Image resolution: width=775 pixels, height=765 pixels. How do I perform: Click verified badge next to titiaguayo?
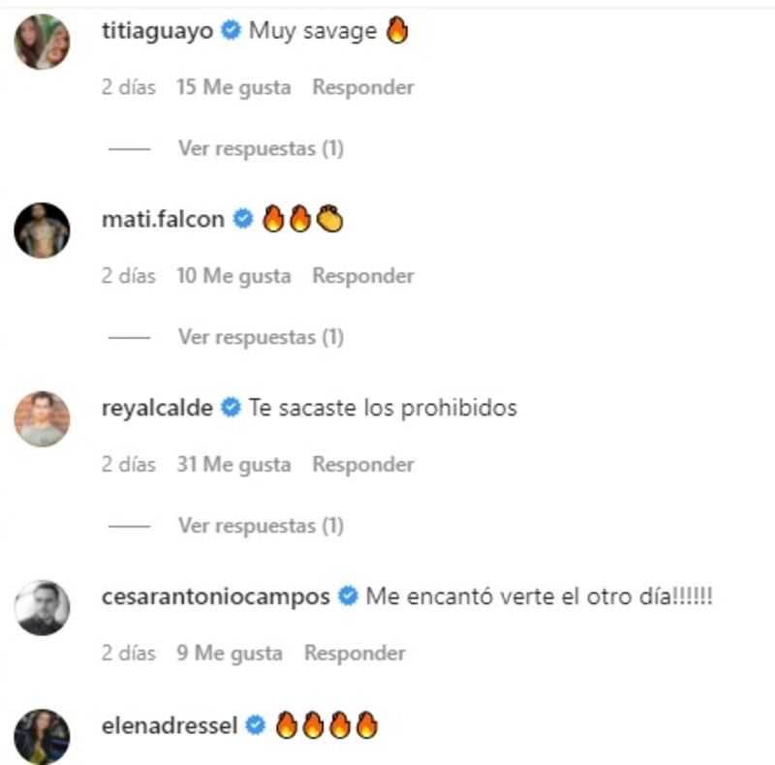(x=231, y=30)
